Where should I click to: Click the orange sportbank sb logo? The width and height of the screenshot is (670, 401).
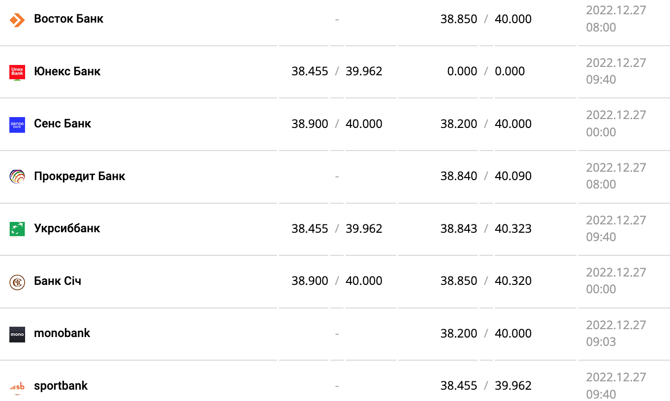(x=17, y=387)
